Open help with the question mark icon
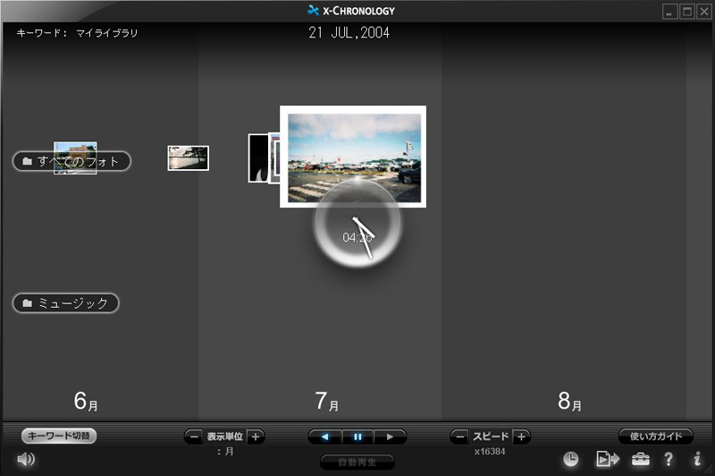This screenshot has width=715, height=476. [x=668, y=460]
